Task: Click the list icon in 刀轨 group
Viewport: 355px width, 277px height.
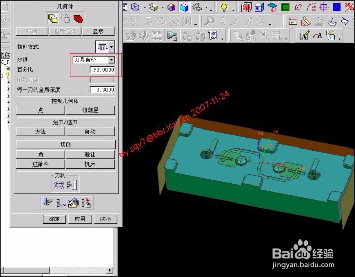Action: pyautogui.click(x=72, y=185)
